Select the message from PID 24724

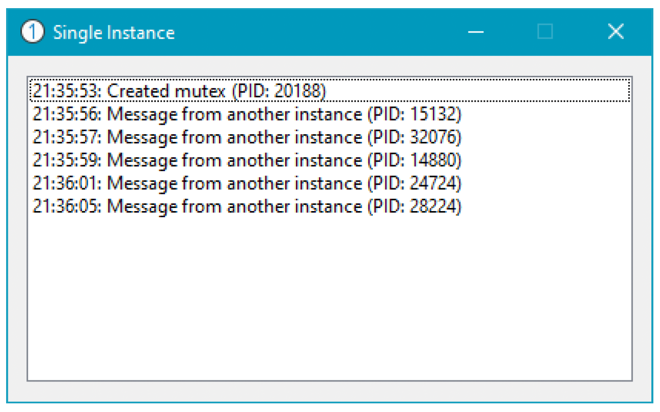(x=329, y=183)
